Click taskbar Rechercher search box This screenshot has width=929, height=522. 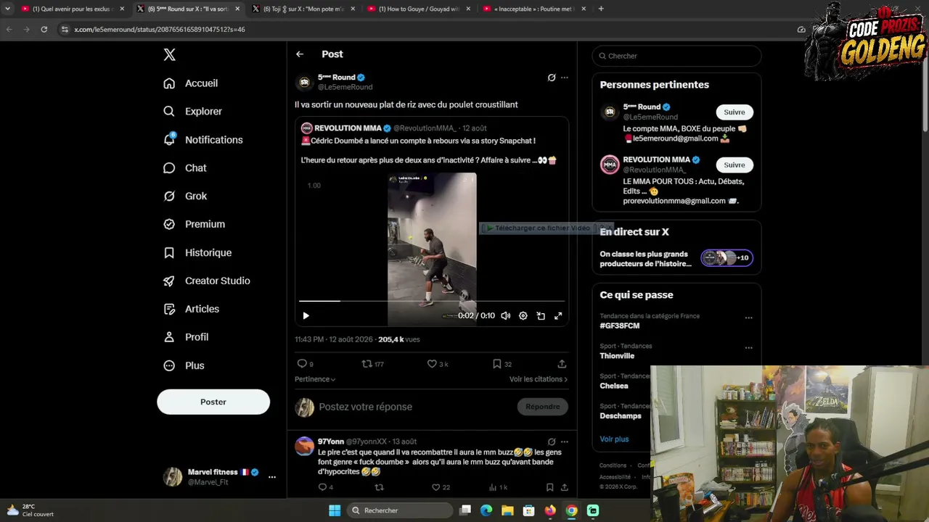399,510
